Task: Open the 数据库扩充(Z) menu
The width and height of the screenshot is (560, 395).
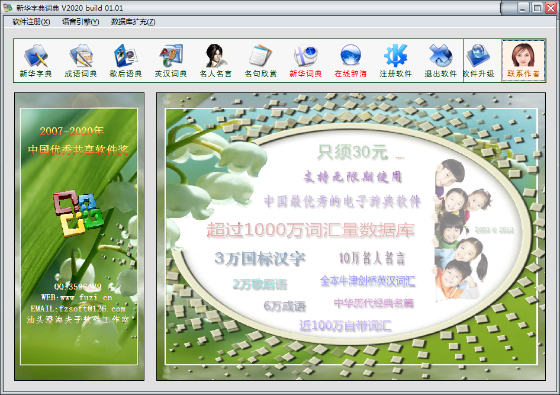Action: coord(133,22)
